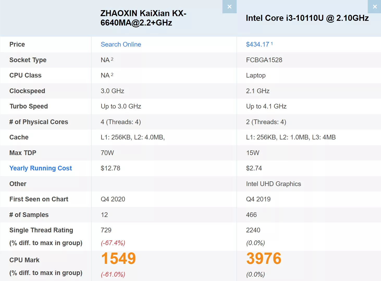The width and height of the screenshot is (381, 281).
Task: Click the # of Physical Cores label
Action: (39, 122)
